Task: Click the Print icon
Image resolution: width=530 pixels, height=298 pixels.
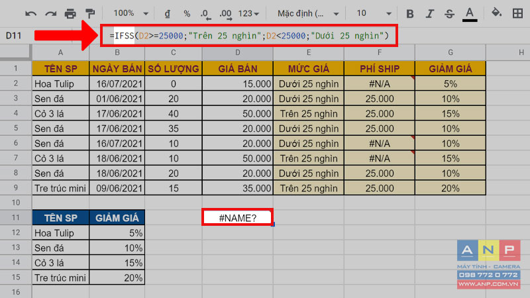Action: pos(70,14)
